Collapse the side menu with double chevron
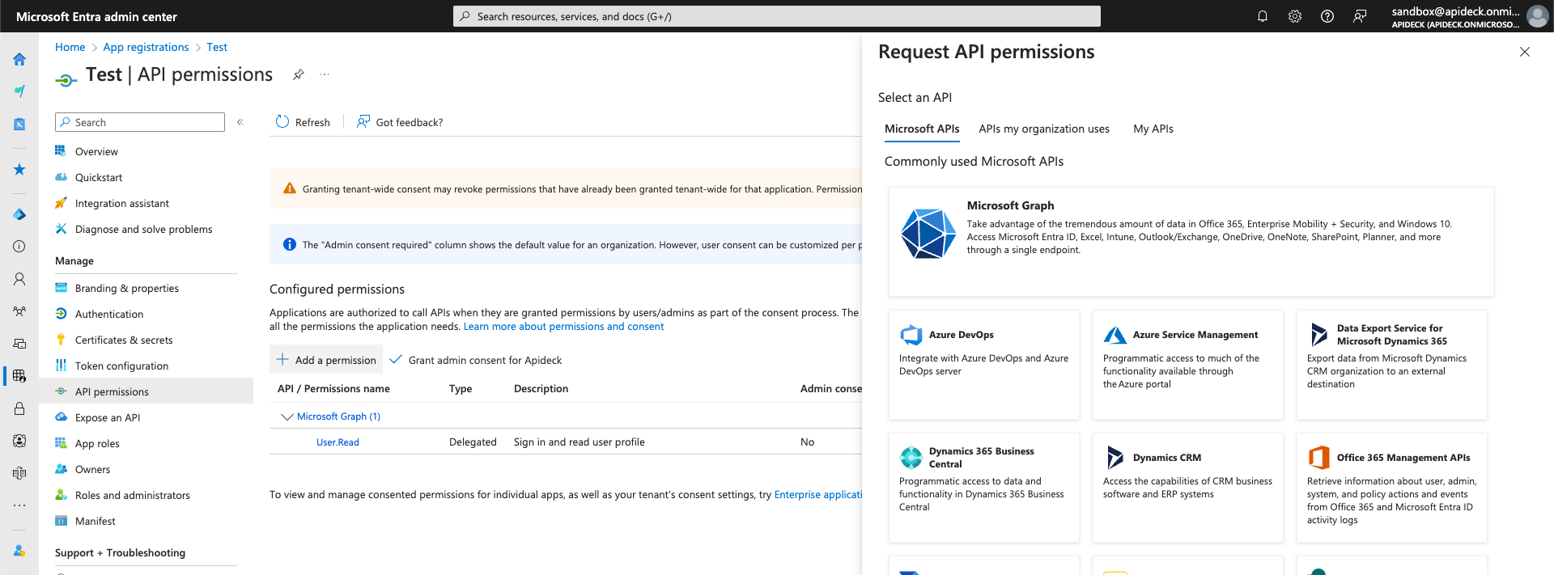The height and width of the screenshot is (575, 1554). coord(240,122)
